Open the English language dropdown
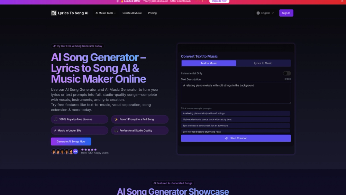 [265, 13]
